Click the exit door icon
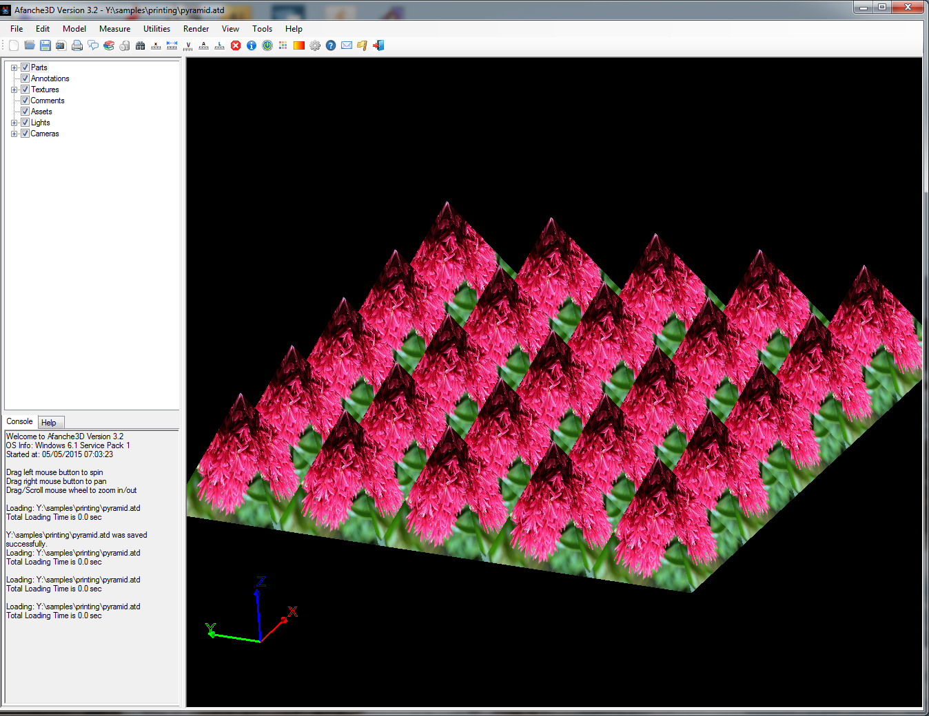Viewport: 929px width, 716px height. tap(378, 45)
